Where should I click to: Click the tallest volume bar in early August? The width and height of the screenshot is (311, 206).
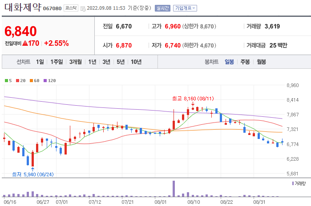pos(174,189)
